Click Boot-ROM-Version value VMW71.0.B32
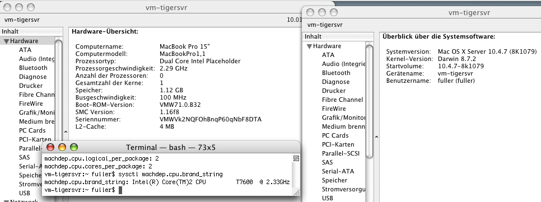 (180, 105)
